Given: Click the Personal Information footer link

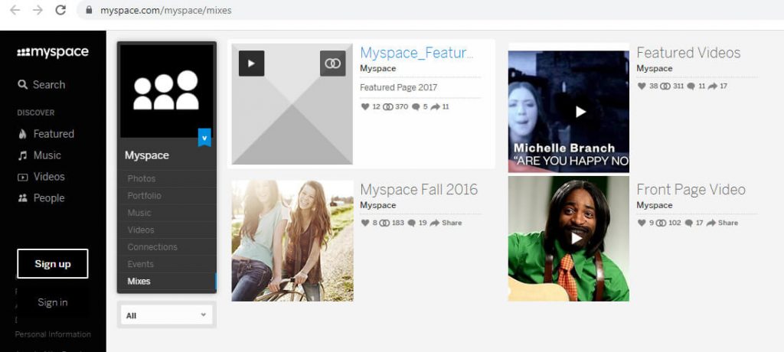Looking at the screenshot, I should point(53,334).
